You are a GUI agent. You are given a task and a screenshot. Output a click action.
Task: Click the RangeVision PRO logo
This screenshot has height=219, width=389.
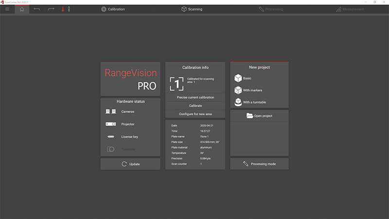(130, 79)
